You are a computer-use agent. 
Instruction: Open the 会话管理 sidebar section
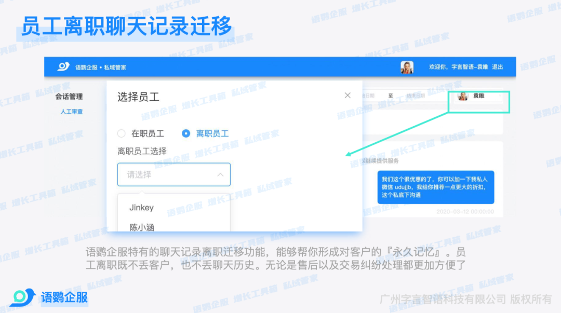(69, 97)
